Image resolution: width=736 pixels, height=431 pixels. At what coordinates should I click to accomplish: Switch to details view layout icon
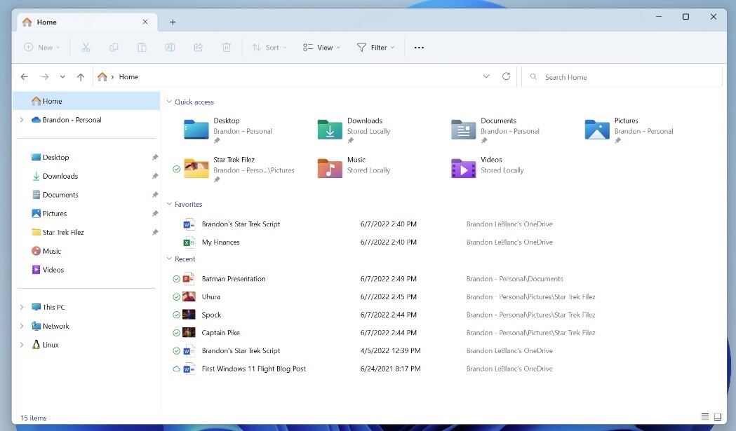[704, 418]
